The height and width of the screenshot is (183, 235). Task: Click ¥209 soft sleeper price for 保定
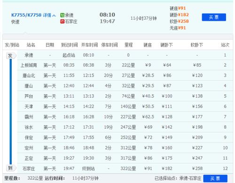coord(197,137)
